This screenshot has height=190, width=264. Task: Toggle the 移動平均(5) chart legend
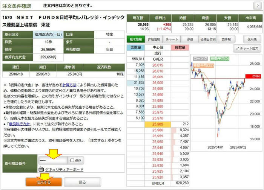tap(219, 59)
